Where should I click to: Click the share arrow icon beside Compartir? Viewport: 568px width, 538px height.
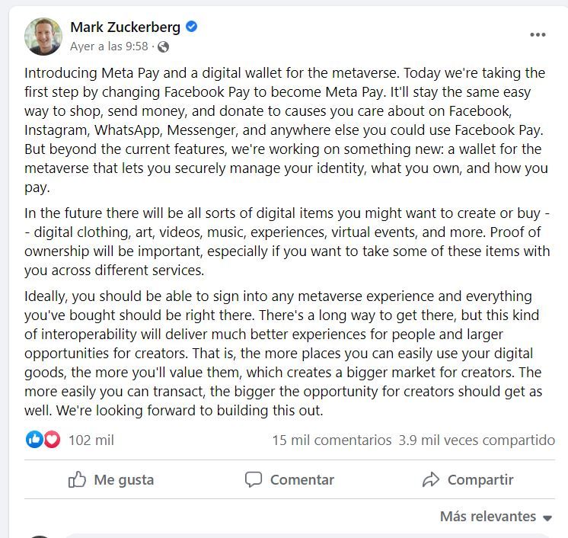tap(431, 479)
